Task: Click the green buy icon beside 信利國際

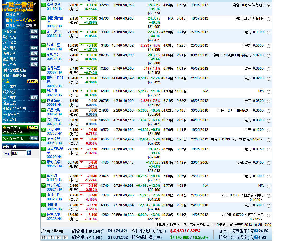Action: 43,120
